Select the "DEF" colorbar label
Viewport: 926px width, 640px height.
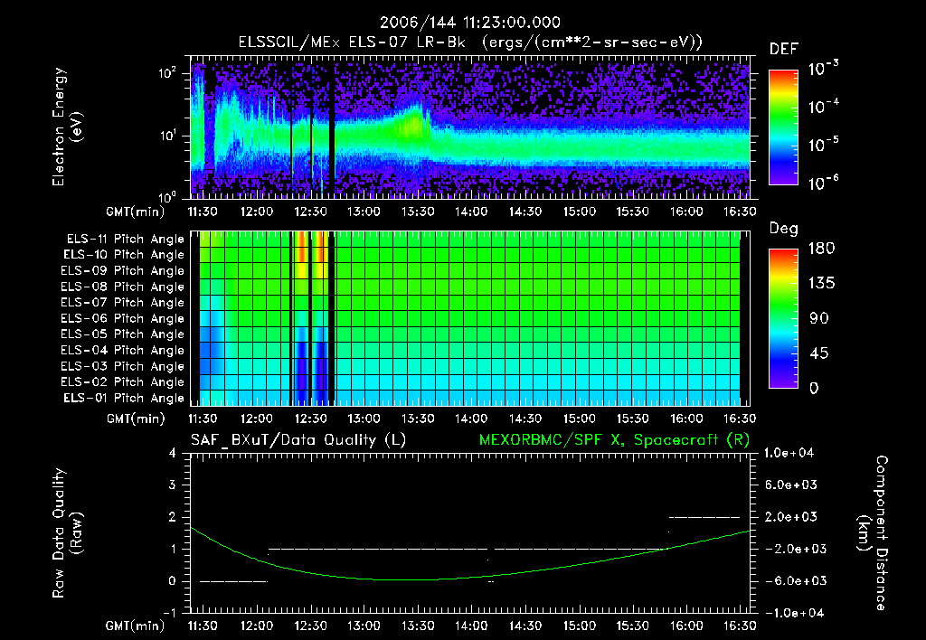coord(783,50)
